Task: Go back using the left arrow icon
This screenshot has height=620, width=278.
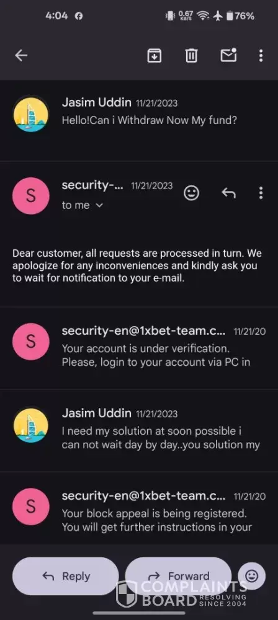Action: click(21, 55)
